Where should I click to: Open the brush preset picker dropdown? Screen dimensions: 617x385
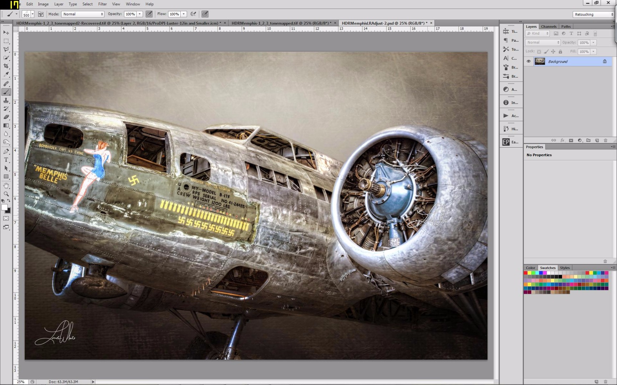coord(32,14)
